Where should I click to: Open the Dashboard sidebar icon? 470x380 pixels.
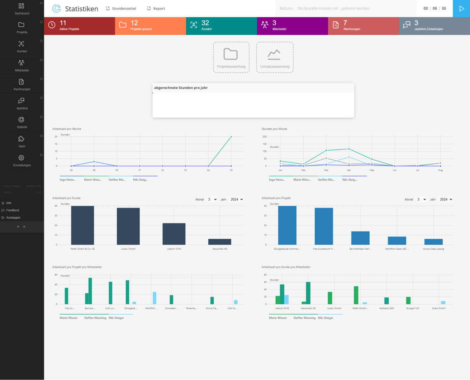(x=22, y=6)
